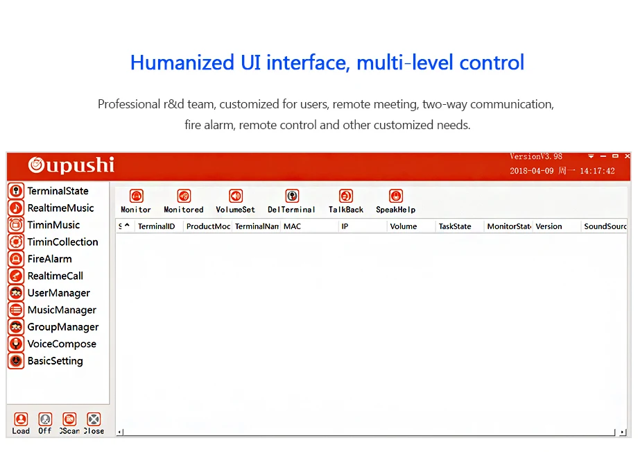The width and height of the screenshot is (638, 452).
Task: Select the FireAlarm bell icon
Action: coord(16,259)
